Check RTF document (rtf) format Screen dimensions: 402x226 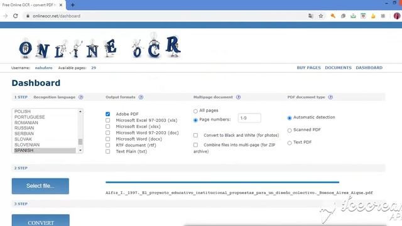[x=107, y=145]
